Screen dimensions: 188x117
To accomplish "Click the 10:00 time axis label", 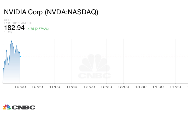I will click(20, 87).
